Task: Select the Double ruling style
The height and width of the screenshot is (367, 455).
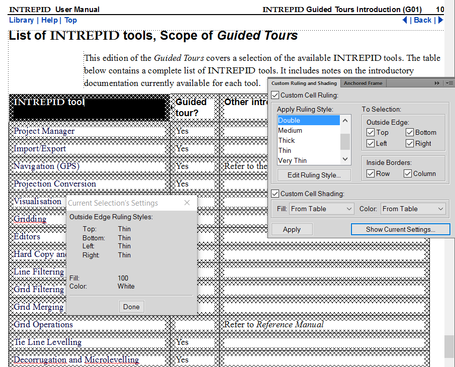Action: point(309,120)
